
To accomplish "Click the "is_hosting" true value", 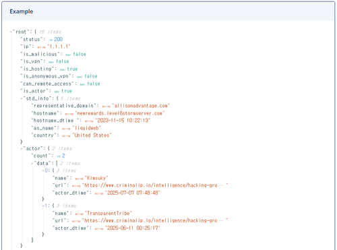I will coord(72,69).
